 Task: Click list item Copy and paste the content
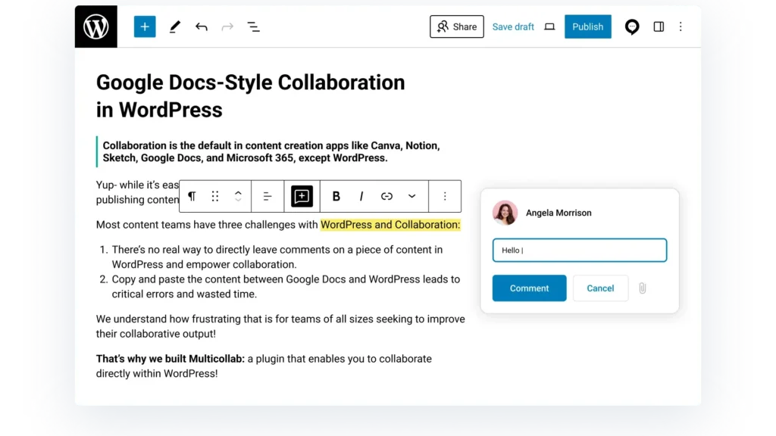coord(286,287)
